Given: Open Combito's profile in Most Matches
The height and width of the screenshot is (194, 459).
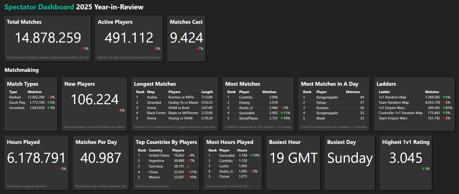Looking at the screenshot, I should 246,97.
